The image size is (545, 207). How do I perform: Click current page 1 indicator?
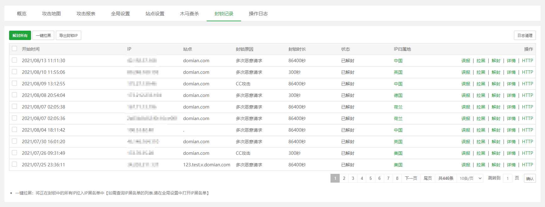[335, 178]
